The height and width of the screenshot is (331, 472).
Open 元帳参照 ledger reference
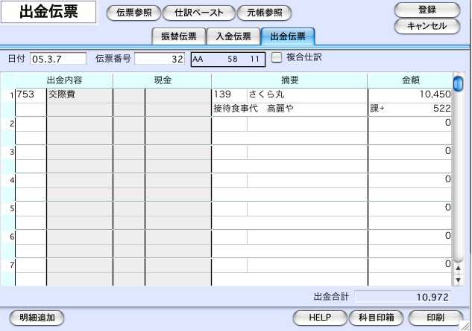pos(265,13)
